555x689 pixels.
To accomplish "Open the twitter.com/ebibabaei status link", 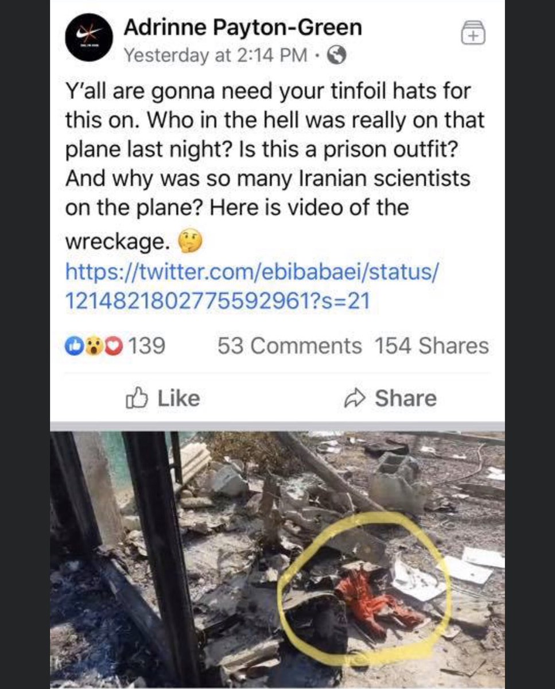I will (253, 285).
